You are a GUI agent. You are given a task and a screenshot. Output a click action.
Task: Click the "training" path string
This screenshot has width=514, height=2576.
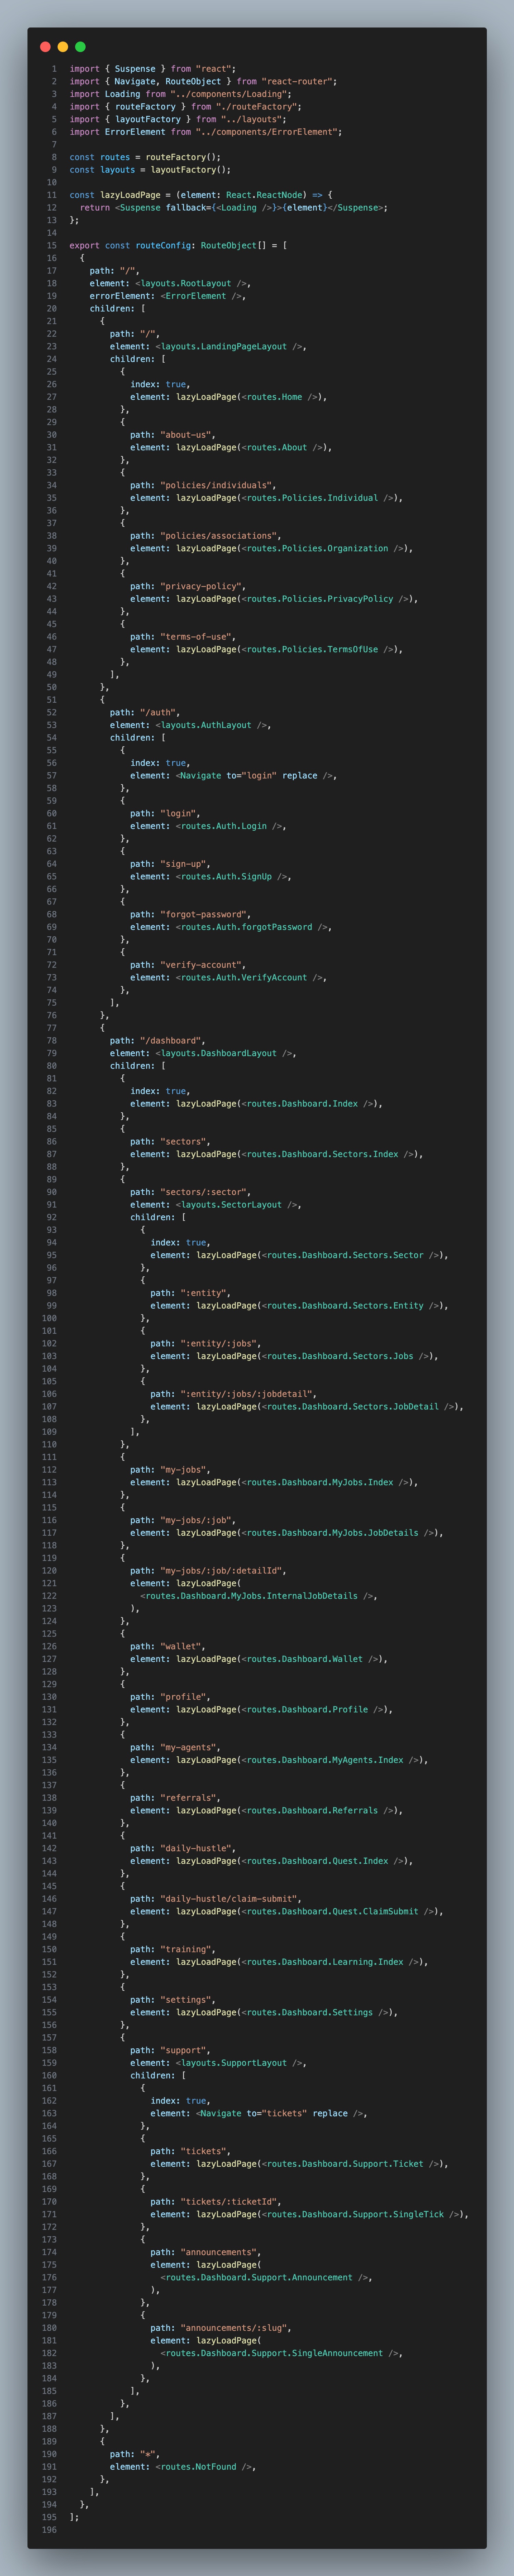pos(187,1950)
